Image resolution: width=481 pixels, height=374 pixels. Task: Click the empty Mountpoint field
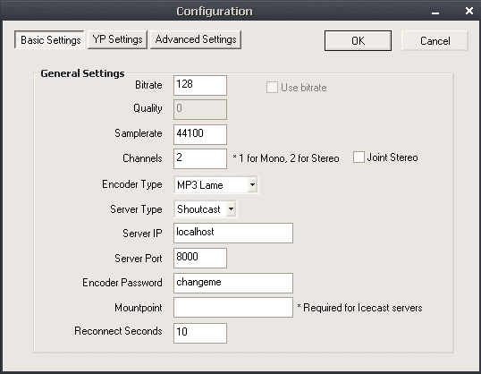(233, 307)
